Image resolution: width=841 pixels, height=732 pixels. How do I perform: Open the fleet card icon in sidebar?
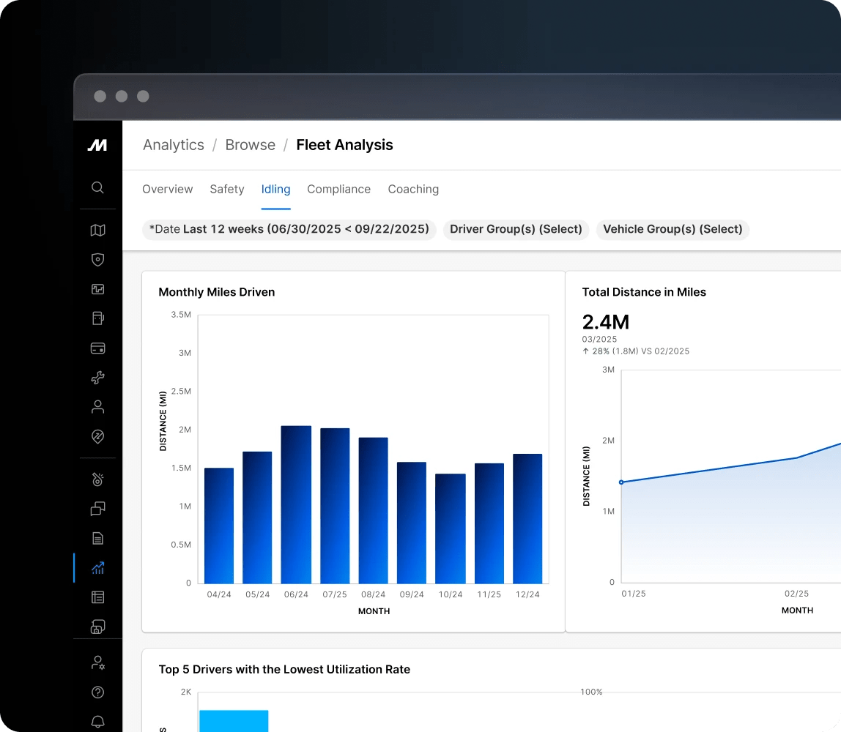[x=97, y=348]
